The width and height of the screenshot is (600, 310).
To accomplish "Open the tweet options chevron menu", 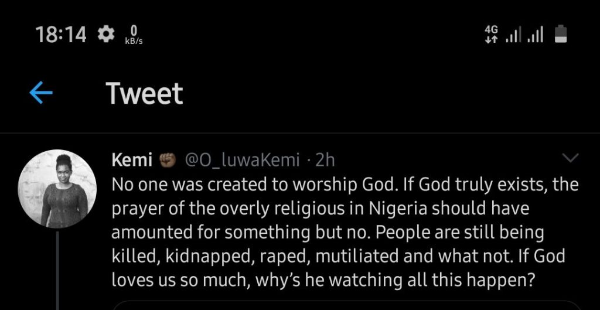I will pyautogui.click(x=570, y=158).
